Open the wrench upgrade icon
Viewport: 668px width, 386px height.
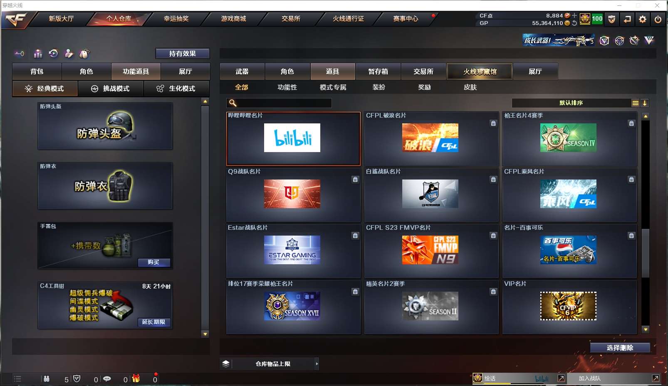(634, 40)
